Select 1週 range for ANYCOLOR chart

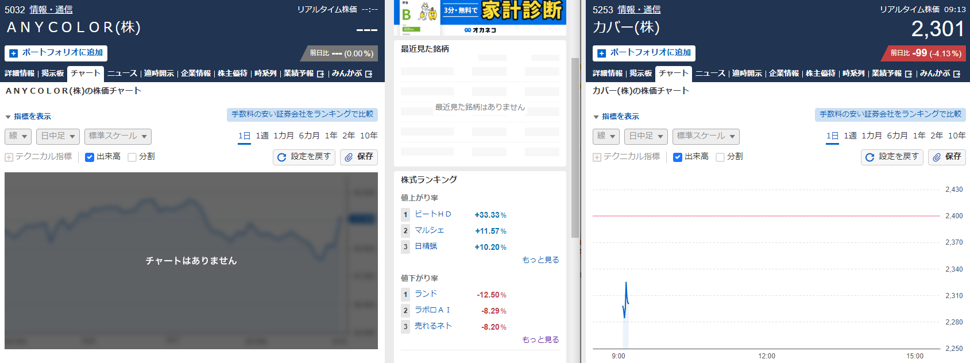262,136
